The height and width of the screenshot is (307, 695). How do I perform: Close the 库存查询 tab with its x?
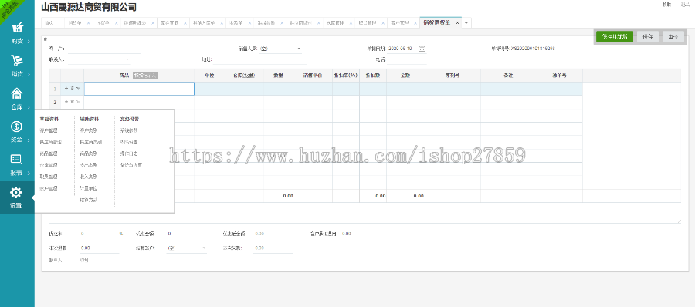(x=185, y=22)
